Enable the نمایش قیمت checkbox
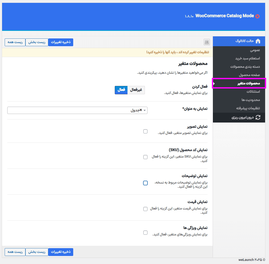 [x=145, y=209]
